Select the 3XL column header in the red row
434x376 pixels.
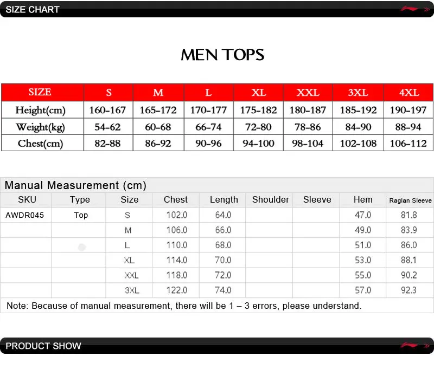click(358, 92)
